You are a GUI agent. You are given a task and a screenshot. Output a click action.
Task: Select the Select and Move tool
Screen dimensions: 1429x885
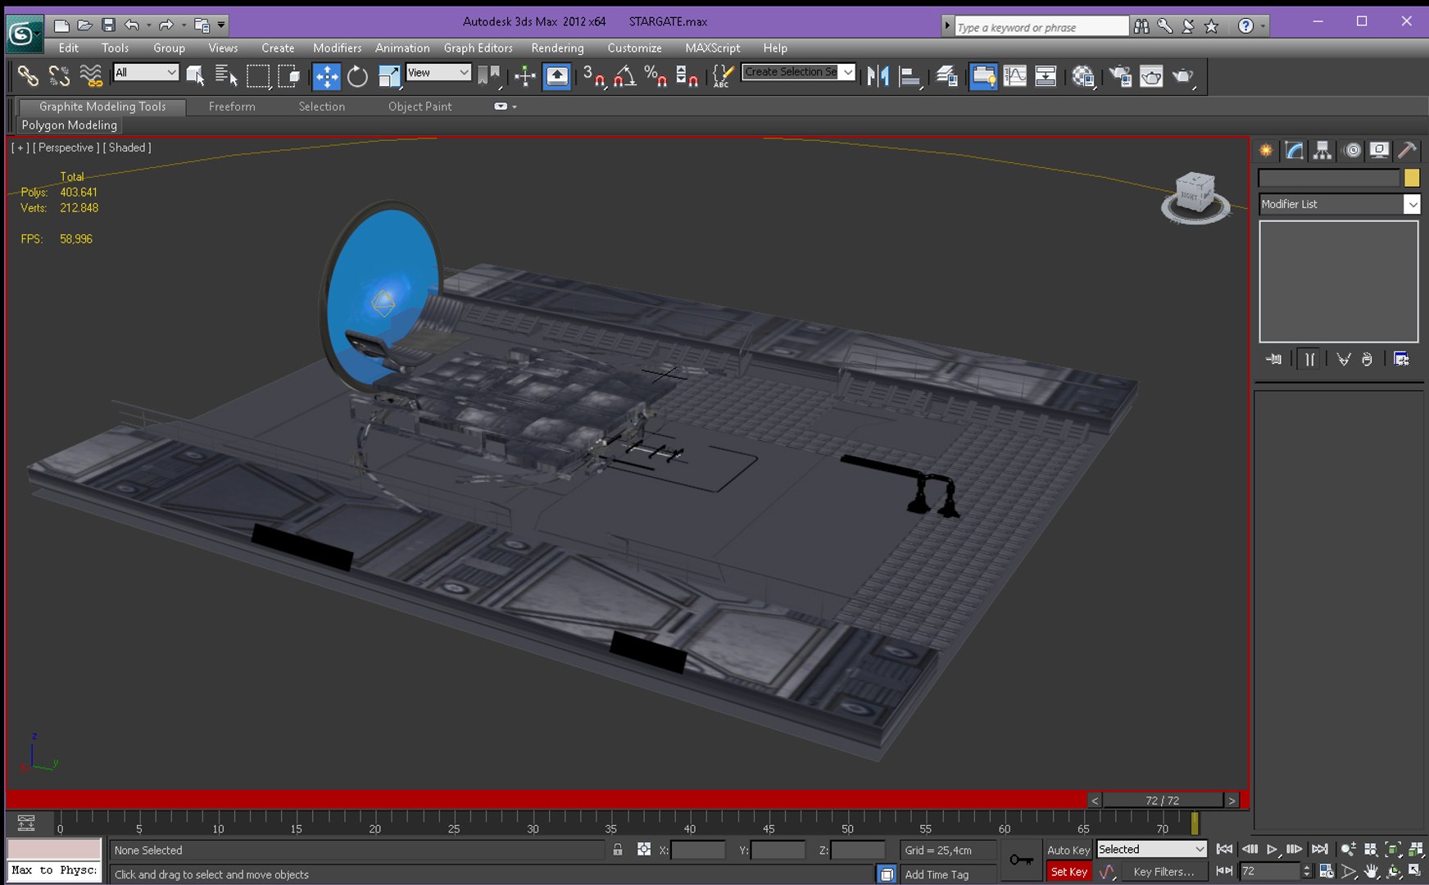326,76
